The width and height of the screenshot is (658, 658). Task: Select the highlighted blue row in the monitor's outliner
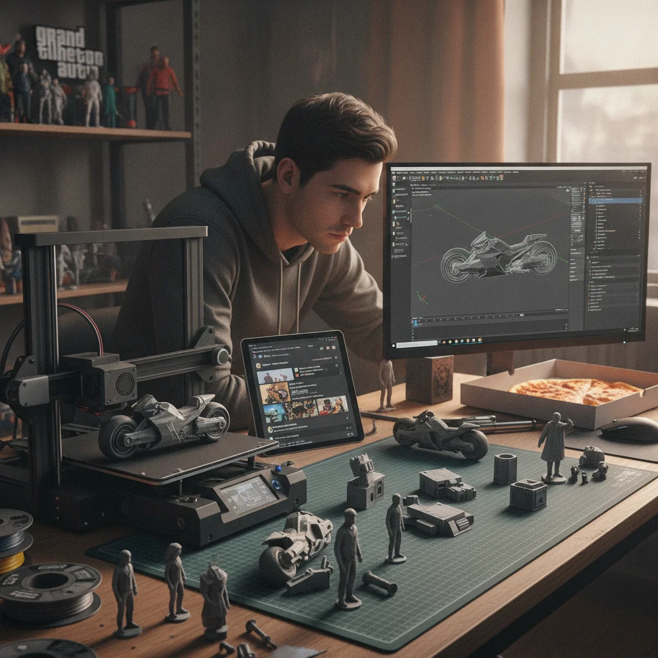tap(616, 200)
